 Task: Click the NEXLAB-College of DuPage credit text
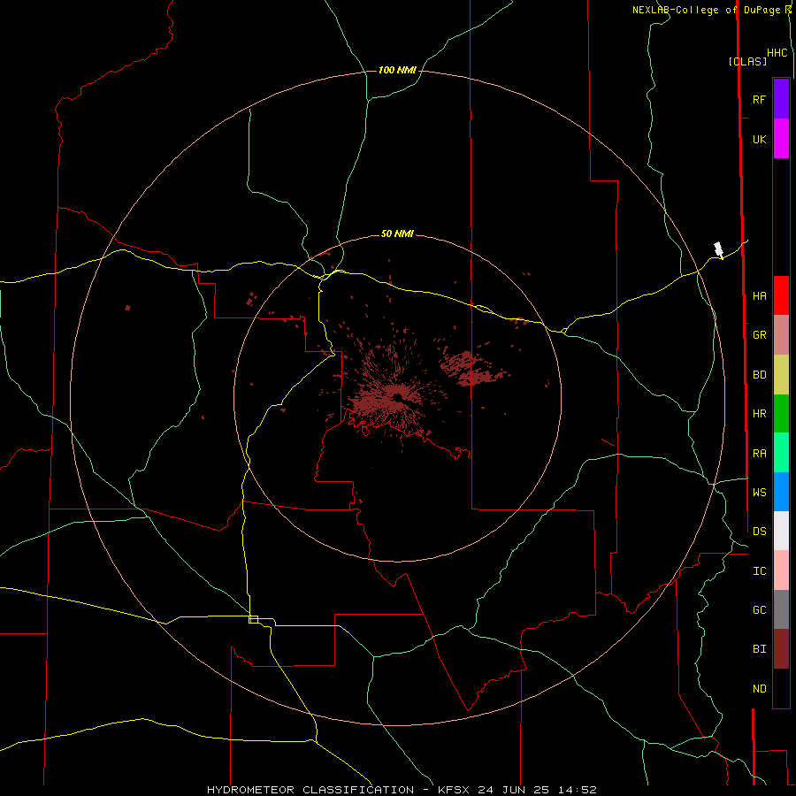[706, 10]
